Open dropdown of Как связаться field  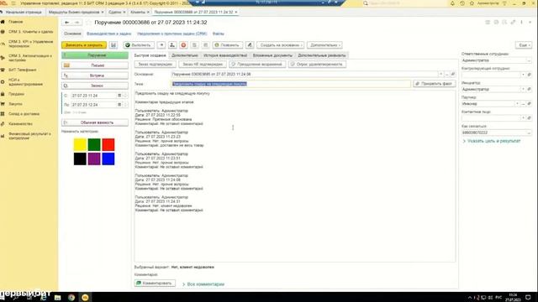pyautogui.click(x=529, y=133)
